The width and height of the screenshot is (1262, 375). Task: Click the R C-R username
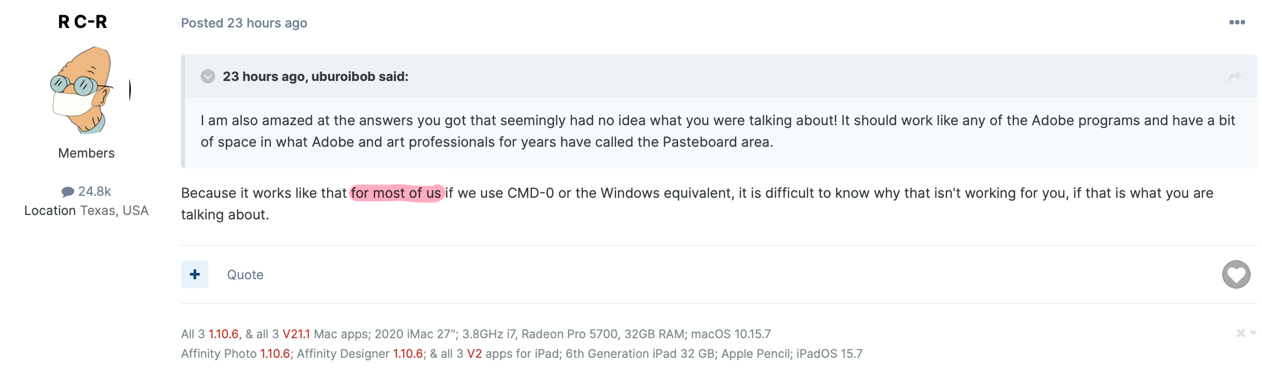click(83, 22)
